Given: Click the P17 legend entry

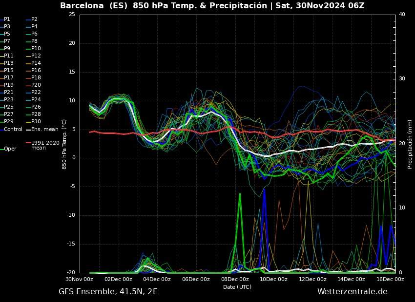Looking at the screenshot, I should point(7,77).
